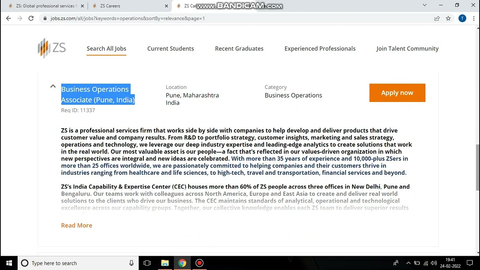The width and height of the screenshot is (480, 270).
Task: Open Recent Graduates navigation item
Action: tap(239, 48)
